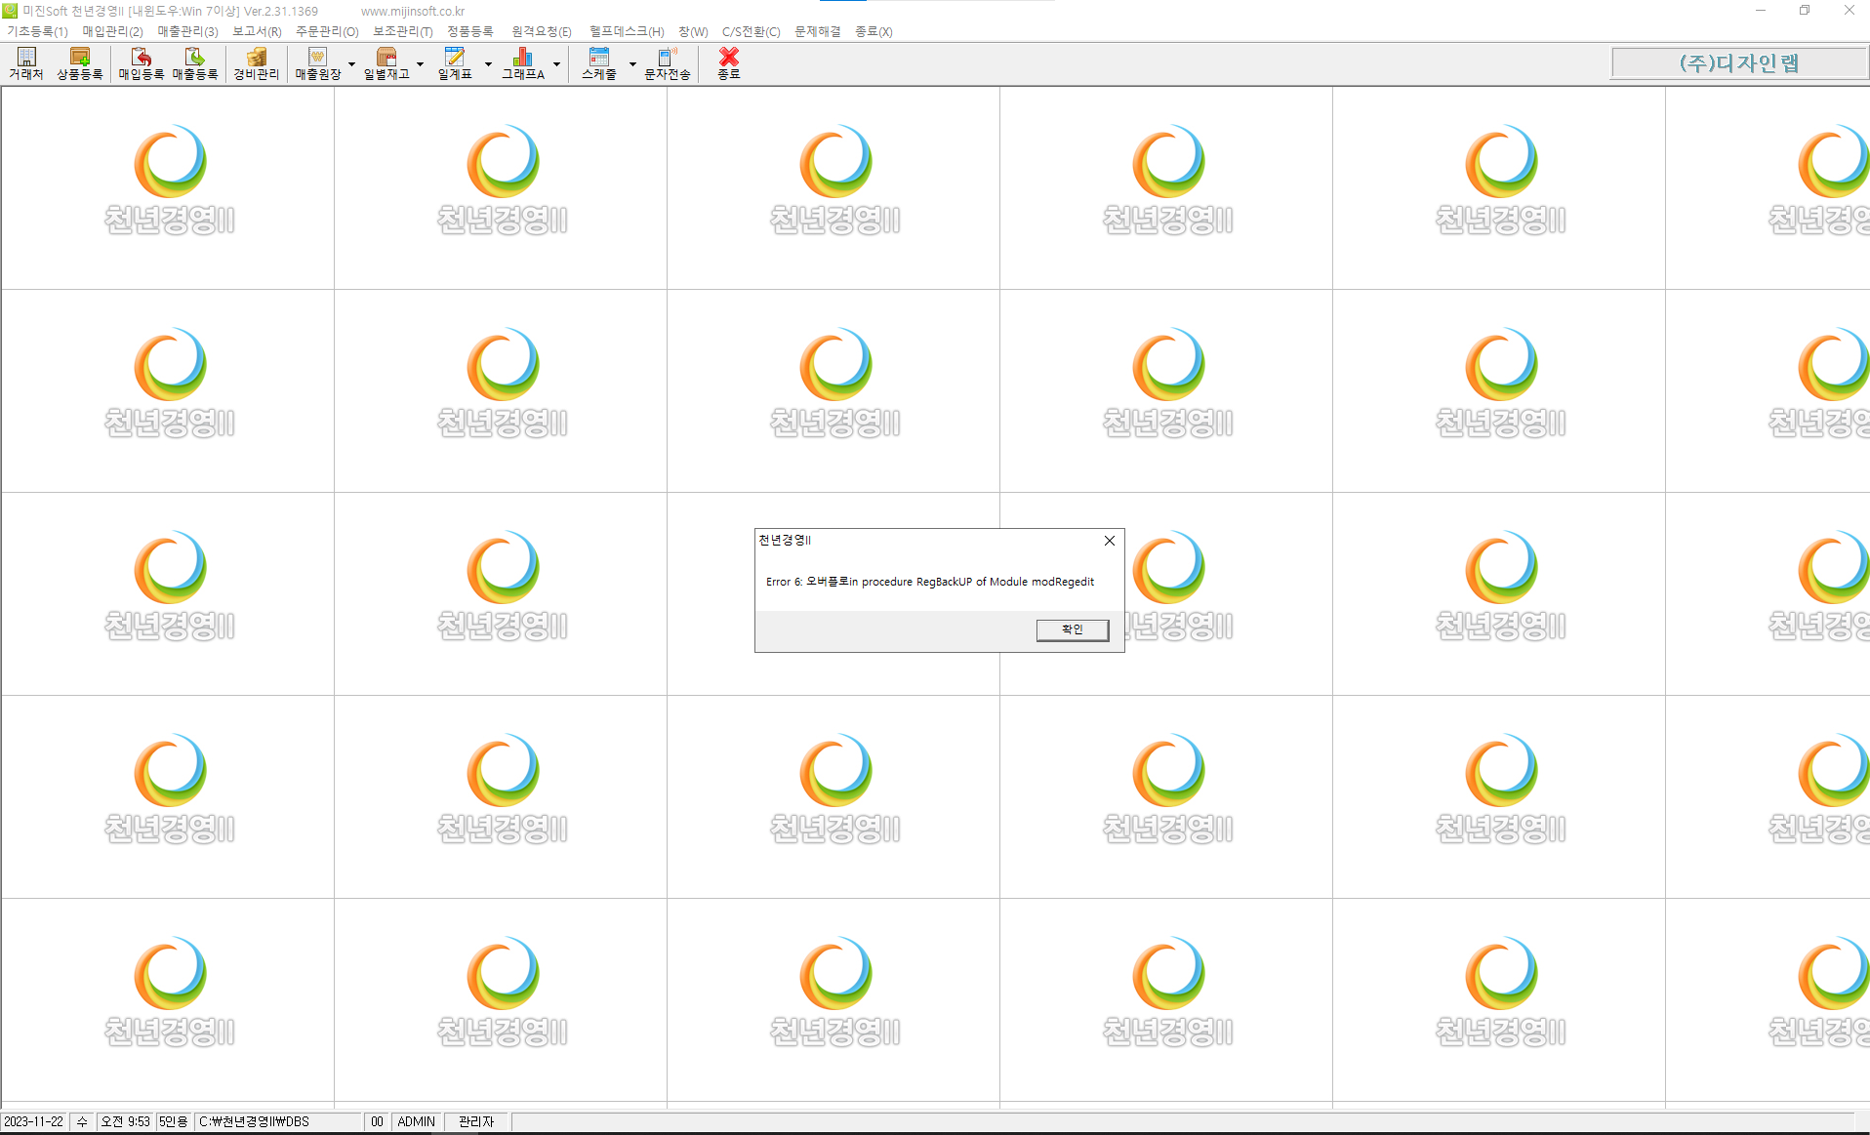Expand the 스케줄 dropdown arrow
Image resolution: width=1870 pixels, height=1135 pixels.
[x=633, y=64]
